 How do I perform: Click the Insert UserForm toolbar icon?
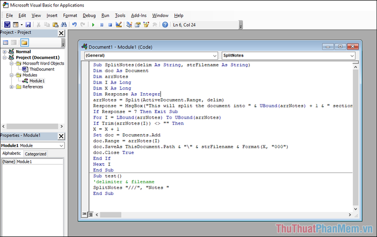[16, 25]
